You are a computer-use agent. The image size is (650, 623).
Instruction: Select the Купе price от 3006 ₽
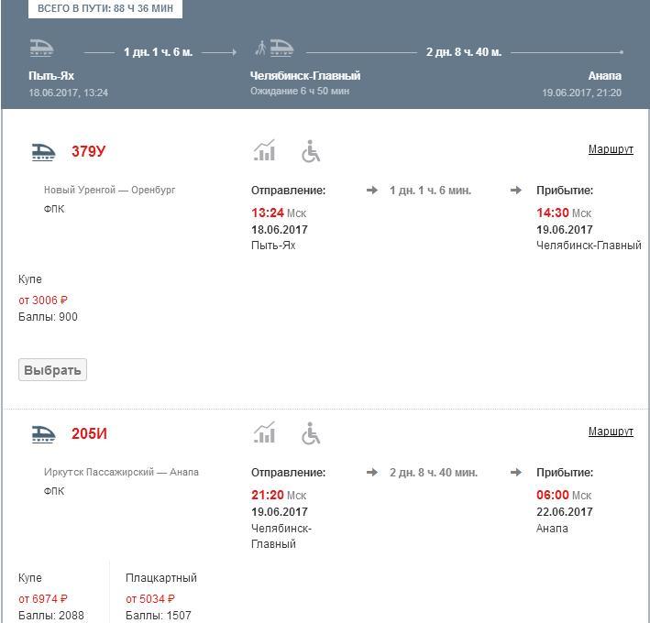[43, 301]
